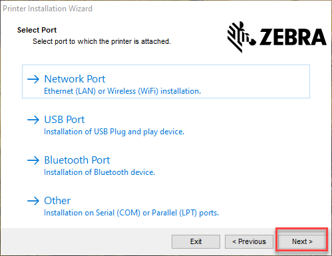332x256 pixels.
Task: Go back with the Previous button
Action: [x=249, y=241]
